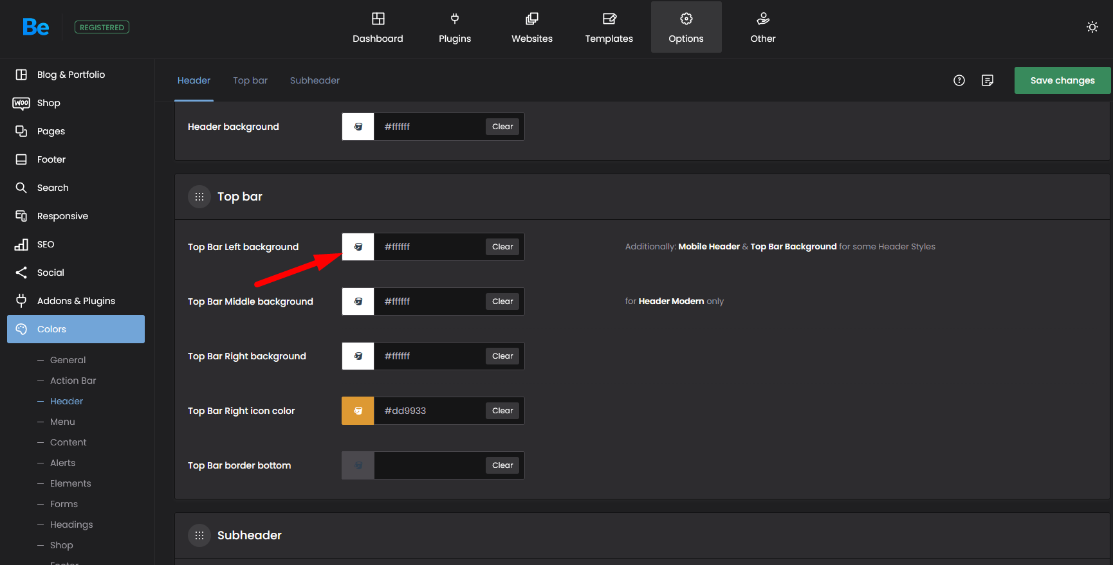
Task: Open Header background color picker swatch
Action: coord(358,127)
